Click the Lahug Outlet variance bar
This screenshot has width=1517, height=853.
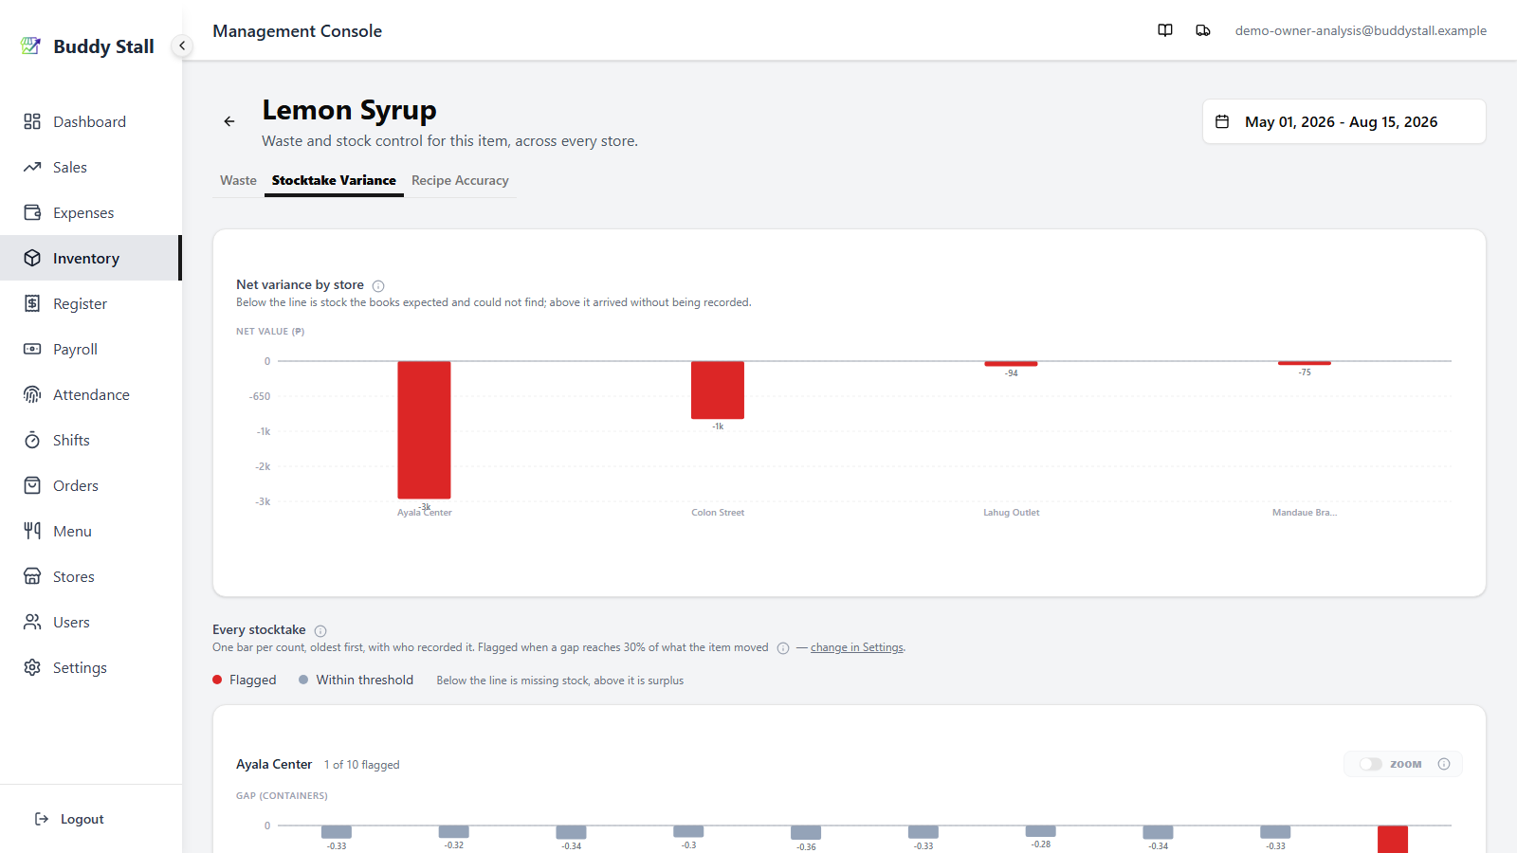[x=1011, y=363]
